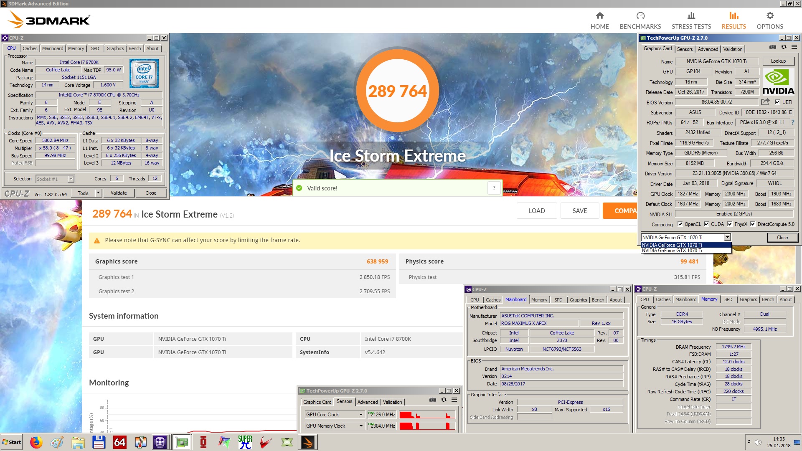Click the refresh icon in the GPU-Z Graphics Card window

[x=784, y=47]
